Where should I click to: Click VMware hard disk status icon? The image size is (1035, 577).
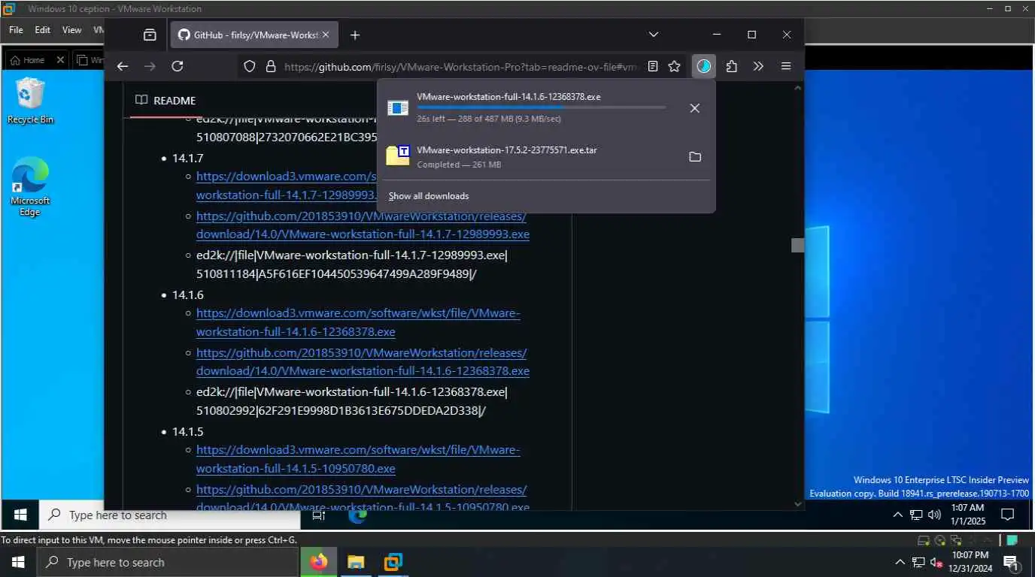click(924, 540)
